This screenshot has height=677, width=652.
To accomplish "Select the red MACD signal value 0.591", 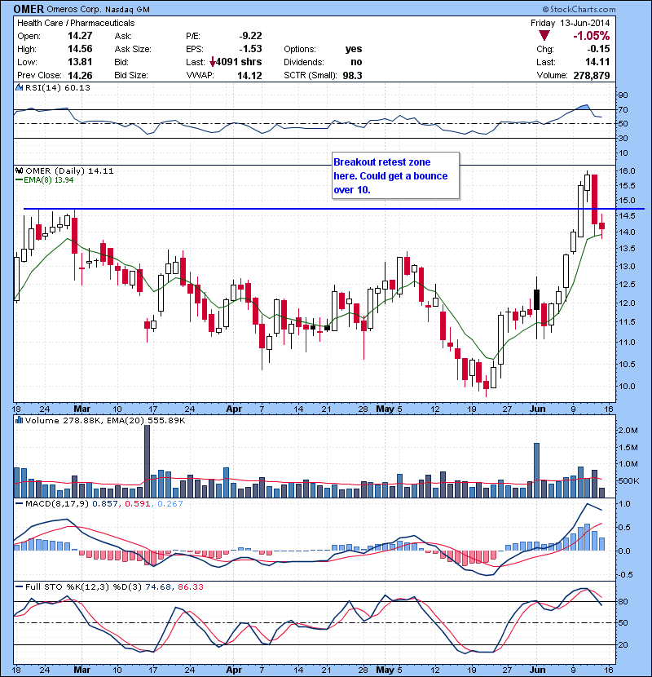I will point(137,503).
